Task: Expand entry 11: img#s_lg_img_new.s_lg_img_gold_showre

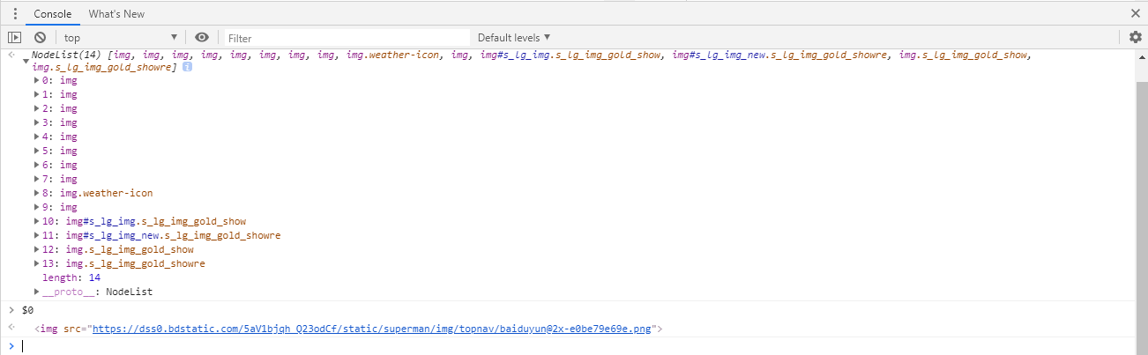Action: pyautogui.click(x=37, y=235)
